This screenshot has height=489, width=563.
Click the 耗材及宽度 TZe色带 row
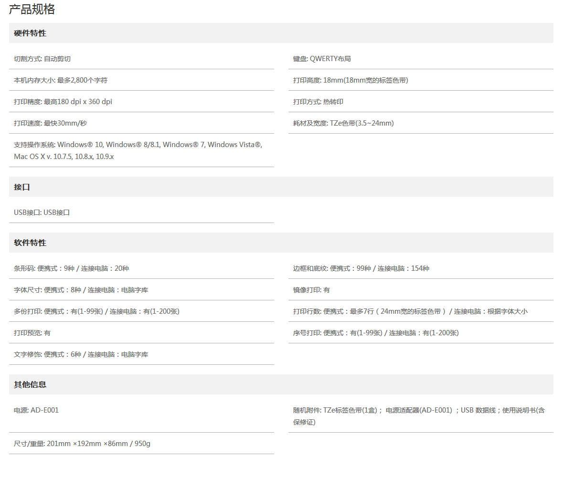343,123
